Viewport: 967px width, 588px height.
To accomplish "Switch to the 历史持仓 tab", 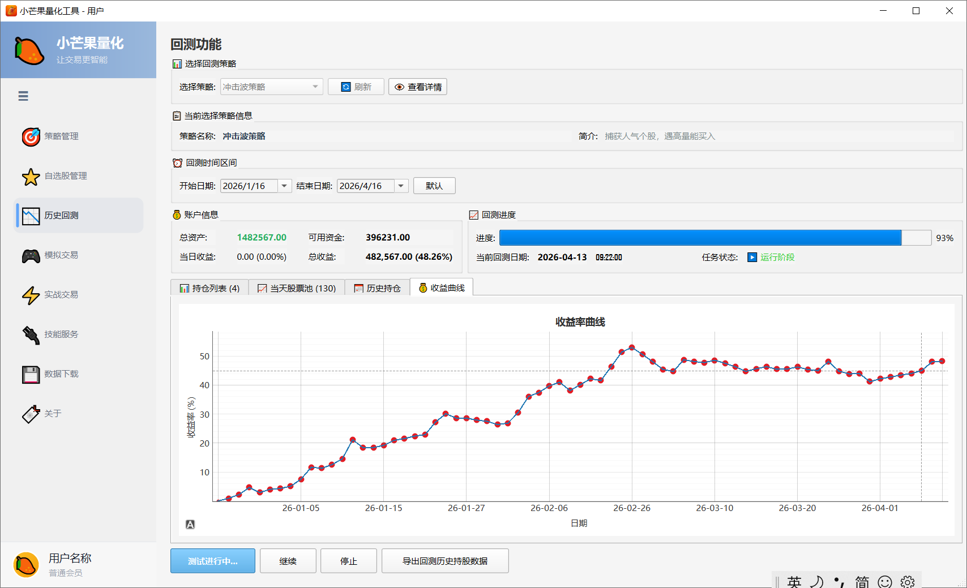I will click(378, 287).
